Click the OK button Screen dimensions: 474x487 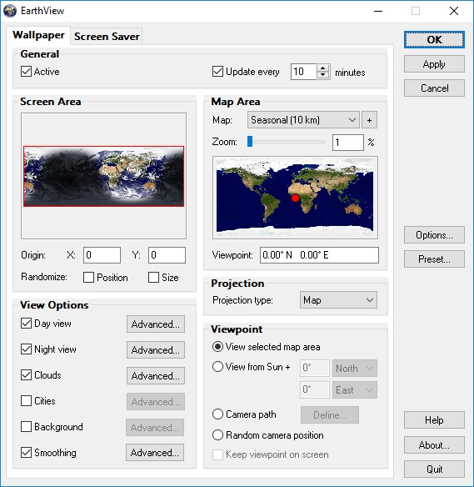pos(434,40)
